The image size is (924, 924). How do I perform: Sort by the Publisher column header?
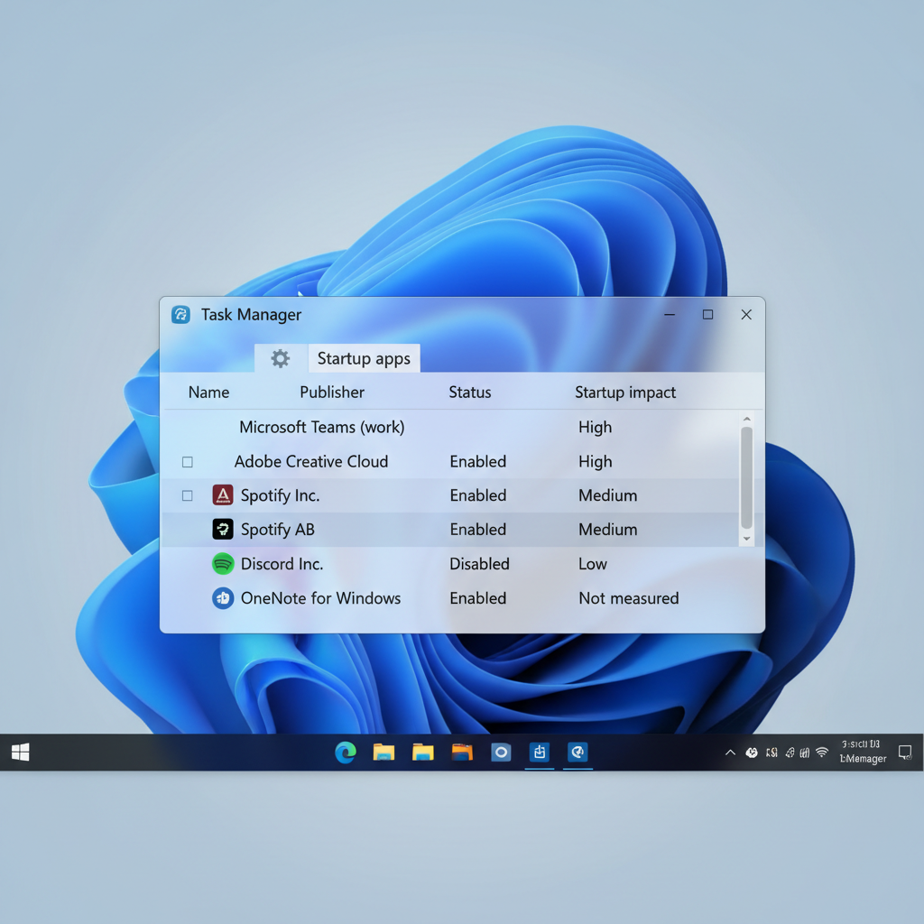point(332,393)
